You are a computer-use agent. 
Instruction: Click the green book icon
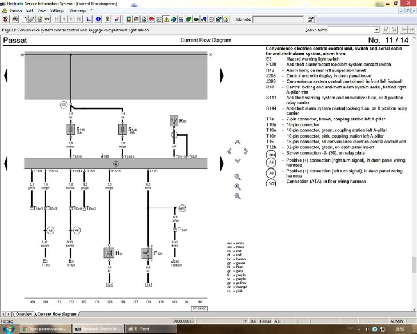tap(189, 19)
